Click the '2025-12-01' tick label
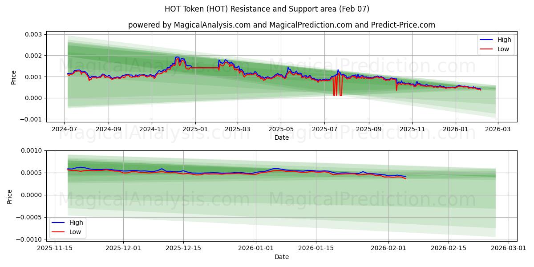This screenshot has height=267, width=534. coord(123,248)
